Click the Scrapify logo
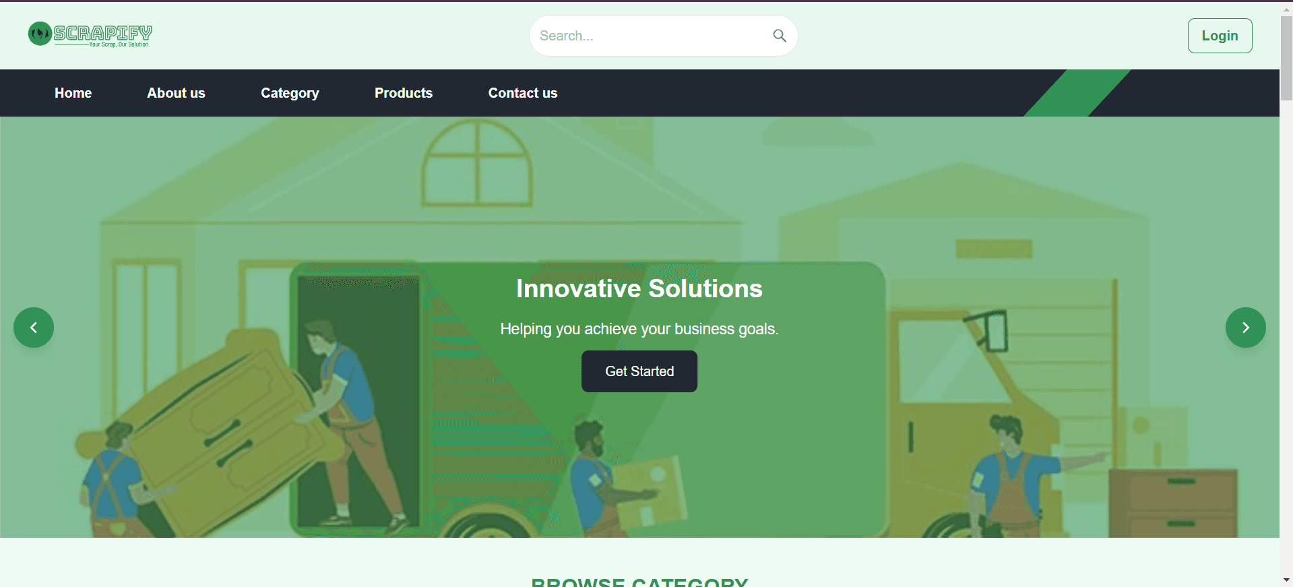 pos(90,34)
